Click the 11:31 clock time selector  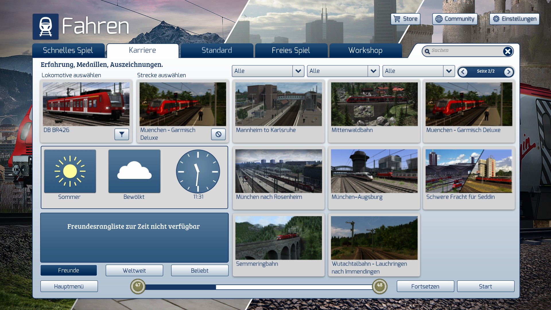(198, 172)
